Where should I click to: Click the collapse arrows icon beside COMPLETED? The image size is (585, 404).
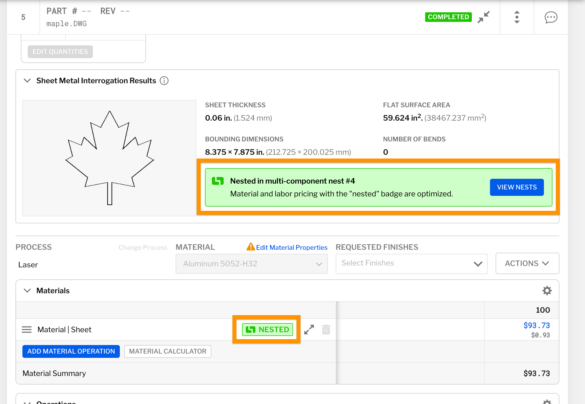[x=484, y=17]
